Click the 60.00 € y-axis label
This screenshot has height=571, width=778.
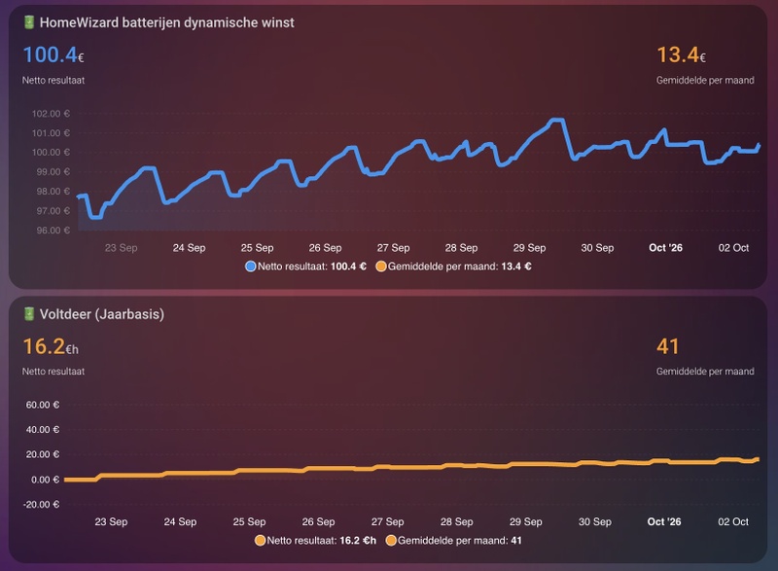[x=43, y=405]
